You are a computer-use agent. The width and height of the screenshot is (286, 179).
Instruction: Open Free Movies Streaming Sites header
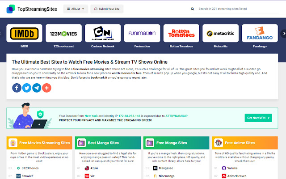39,143
